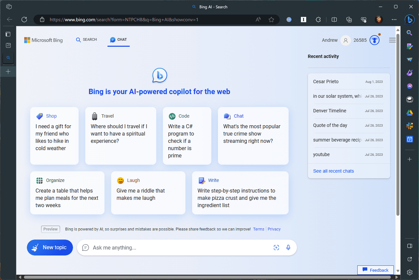The width and height of the screenshot is (419, 280).
Task: Open the Extensions puzzle icon
Action: pos(318,20)
